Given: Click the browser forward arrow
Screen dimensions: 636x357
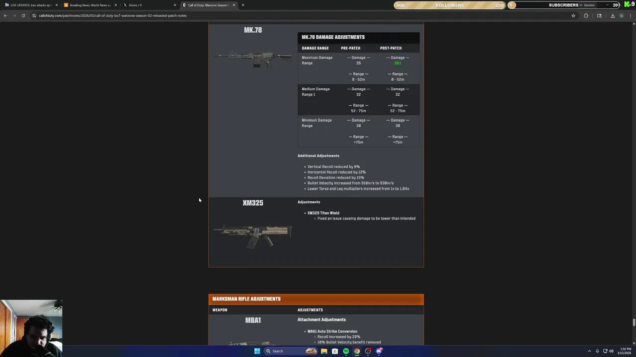Looking at the screenshot, I should [14, 15].
